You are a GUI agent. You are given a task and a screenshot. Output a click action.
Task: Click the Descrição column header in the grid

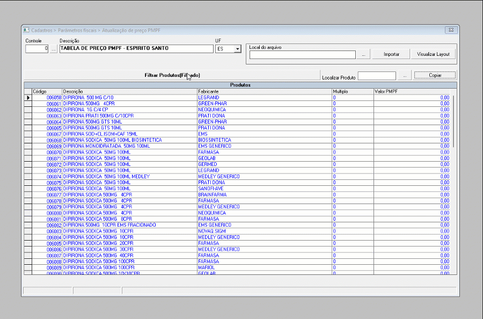[x=130, y=91]
